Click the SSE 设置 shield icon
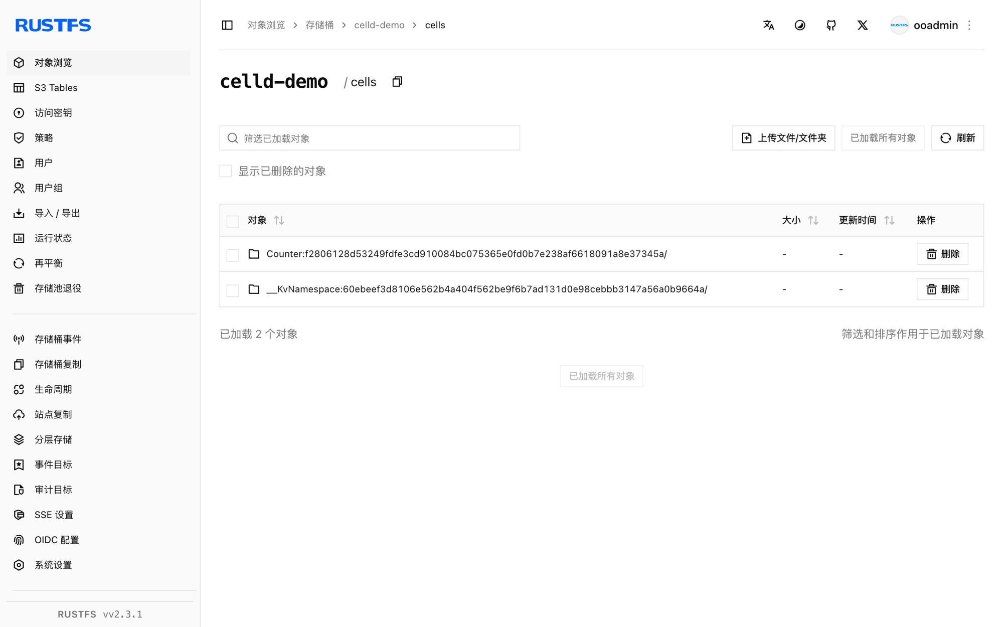 19,515
